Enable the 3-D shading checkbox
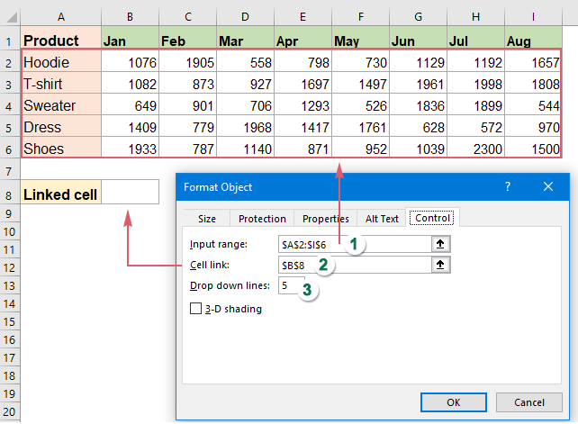This screenshot has height=424, width=578. (196, 309)
